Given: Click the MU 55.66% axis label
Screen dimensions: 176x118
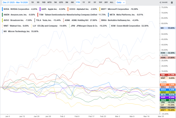Looking at the screenshot, I should 167,28.
